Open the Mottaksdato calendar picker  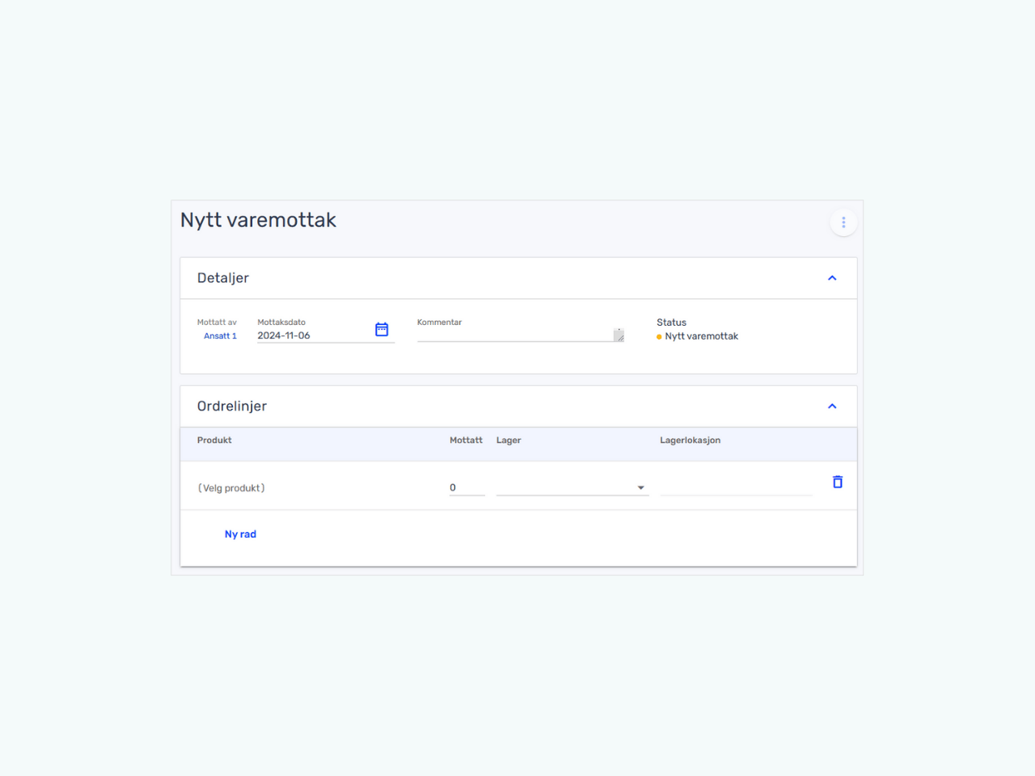382,329
